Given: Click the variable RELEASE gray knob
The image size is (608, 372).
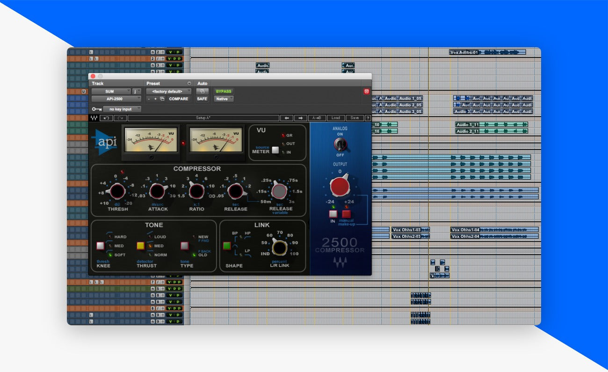Looking at the screenshot, I should [x=280, y=191].
